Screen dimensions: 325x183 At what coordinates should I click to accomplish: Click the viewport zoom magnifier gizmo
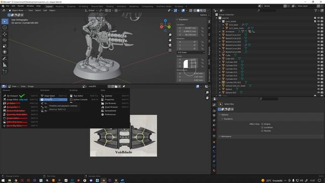tap(170, 35)
